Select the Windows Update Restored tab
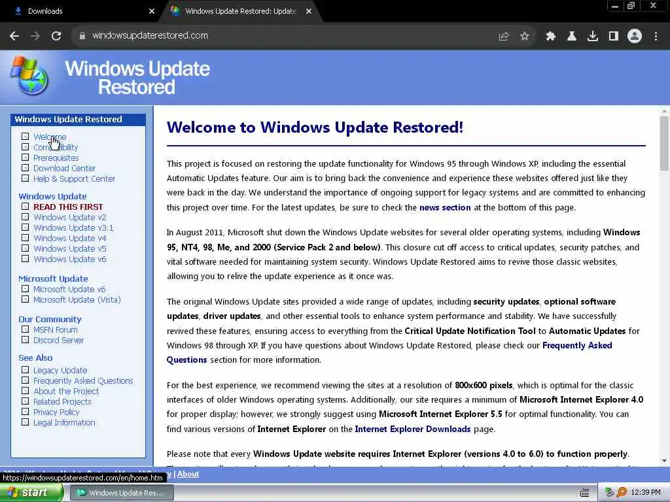Screen dimensions: 670x502 pos(240,11)
